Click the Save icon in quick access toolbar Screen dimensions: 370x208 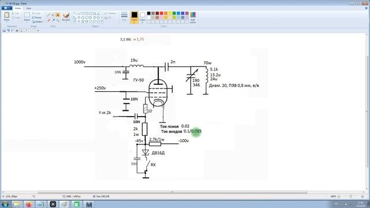click(4, 31)
